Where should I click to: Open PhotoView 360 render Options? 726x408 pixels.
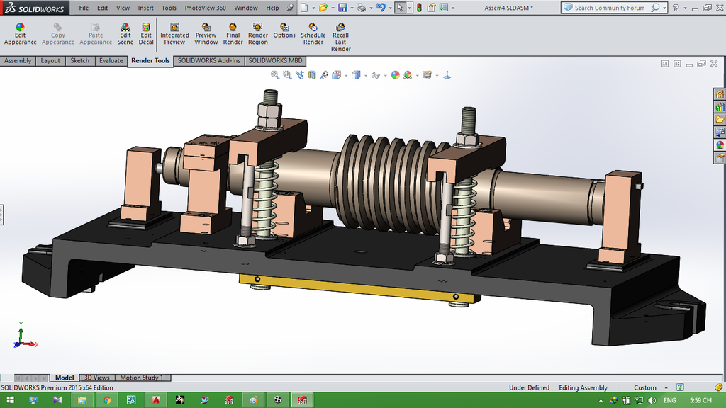tap(284, 31)
